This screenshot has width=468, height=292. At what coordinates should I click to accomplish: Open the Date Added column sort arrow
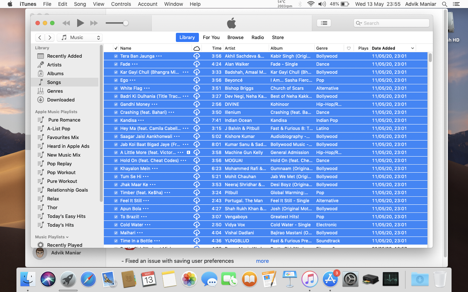(412, 48)
